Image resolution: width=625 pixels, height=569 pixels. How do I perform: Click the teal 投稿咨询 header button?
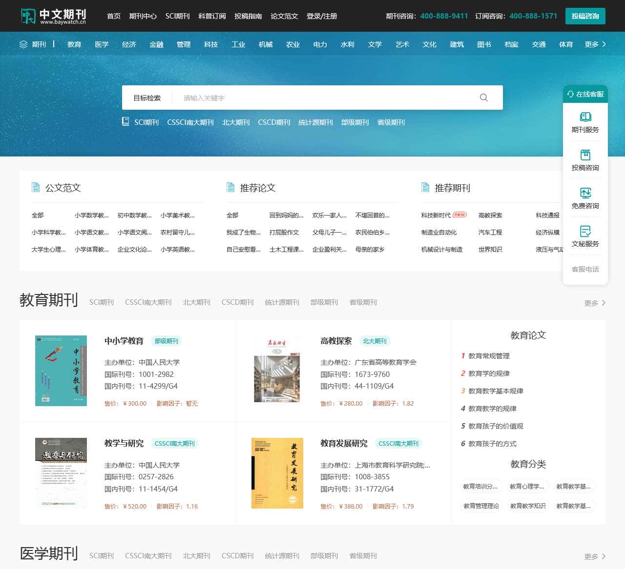(585, 16)
